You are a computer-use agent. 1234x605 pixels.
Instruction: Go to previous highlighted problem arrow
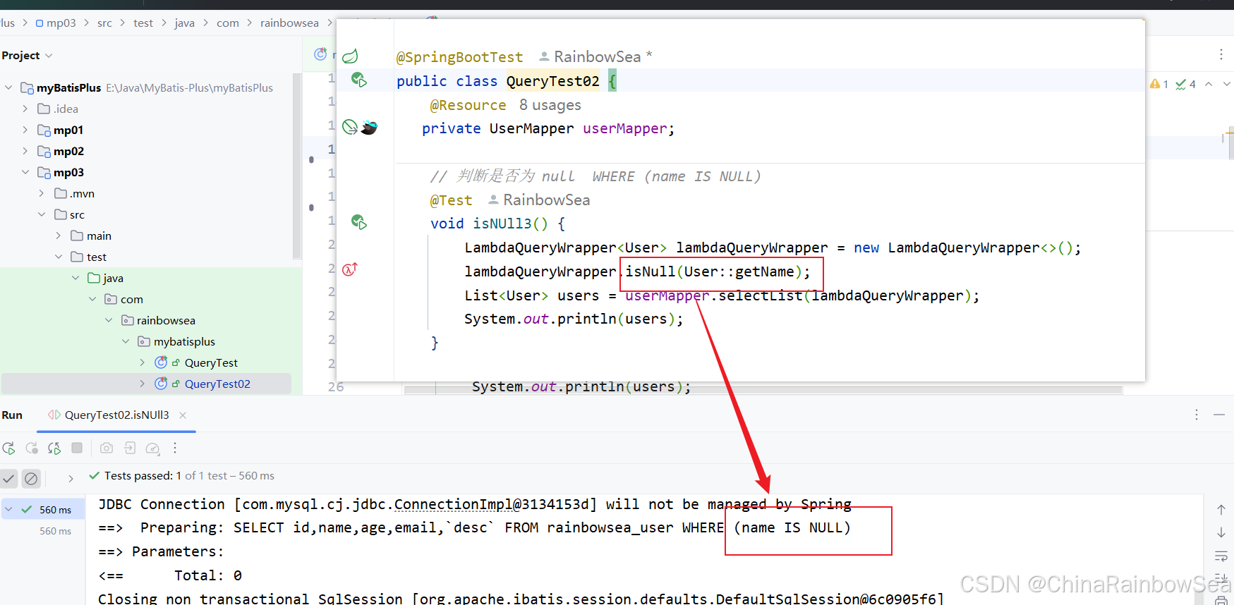tap(1209, 84)
